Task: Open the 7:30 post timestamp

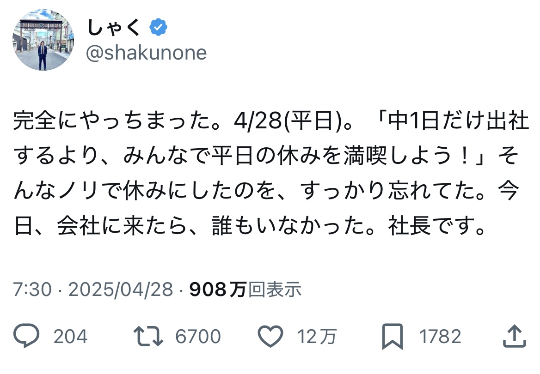Action: click(x=32, y=290)
